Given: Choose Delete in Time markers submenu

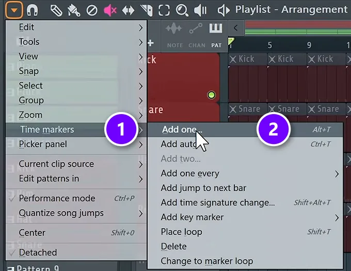Looking at the screenshot, I should click(x=245, y=247).
